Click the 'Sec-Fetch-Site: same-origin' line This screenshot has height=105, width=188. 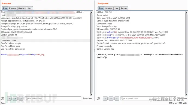[x=13, y=49]
